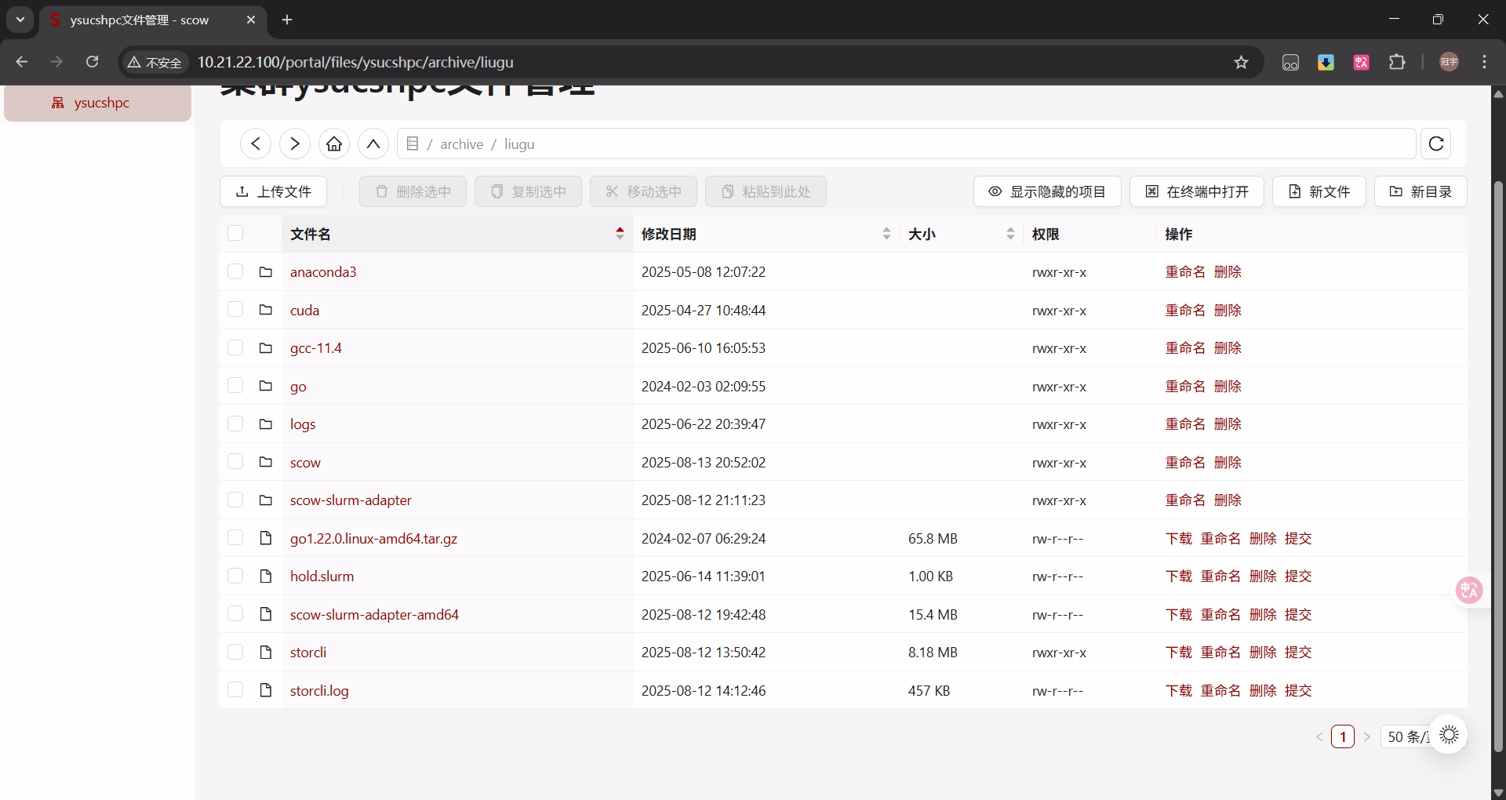The width and height of the screenshot is (1506, 800).
Task: Go to home directory via house icon
Action: point(334,144)
